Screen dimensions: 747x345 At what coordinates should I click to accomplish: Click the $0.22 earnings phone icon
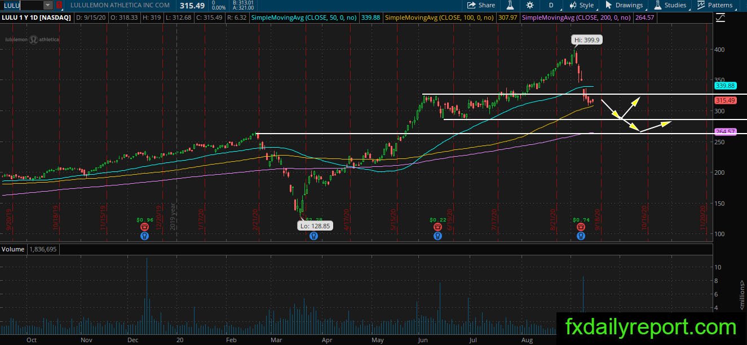coord(437,227)
